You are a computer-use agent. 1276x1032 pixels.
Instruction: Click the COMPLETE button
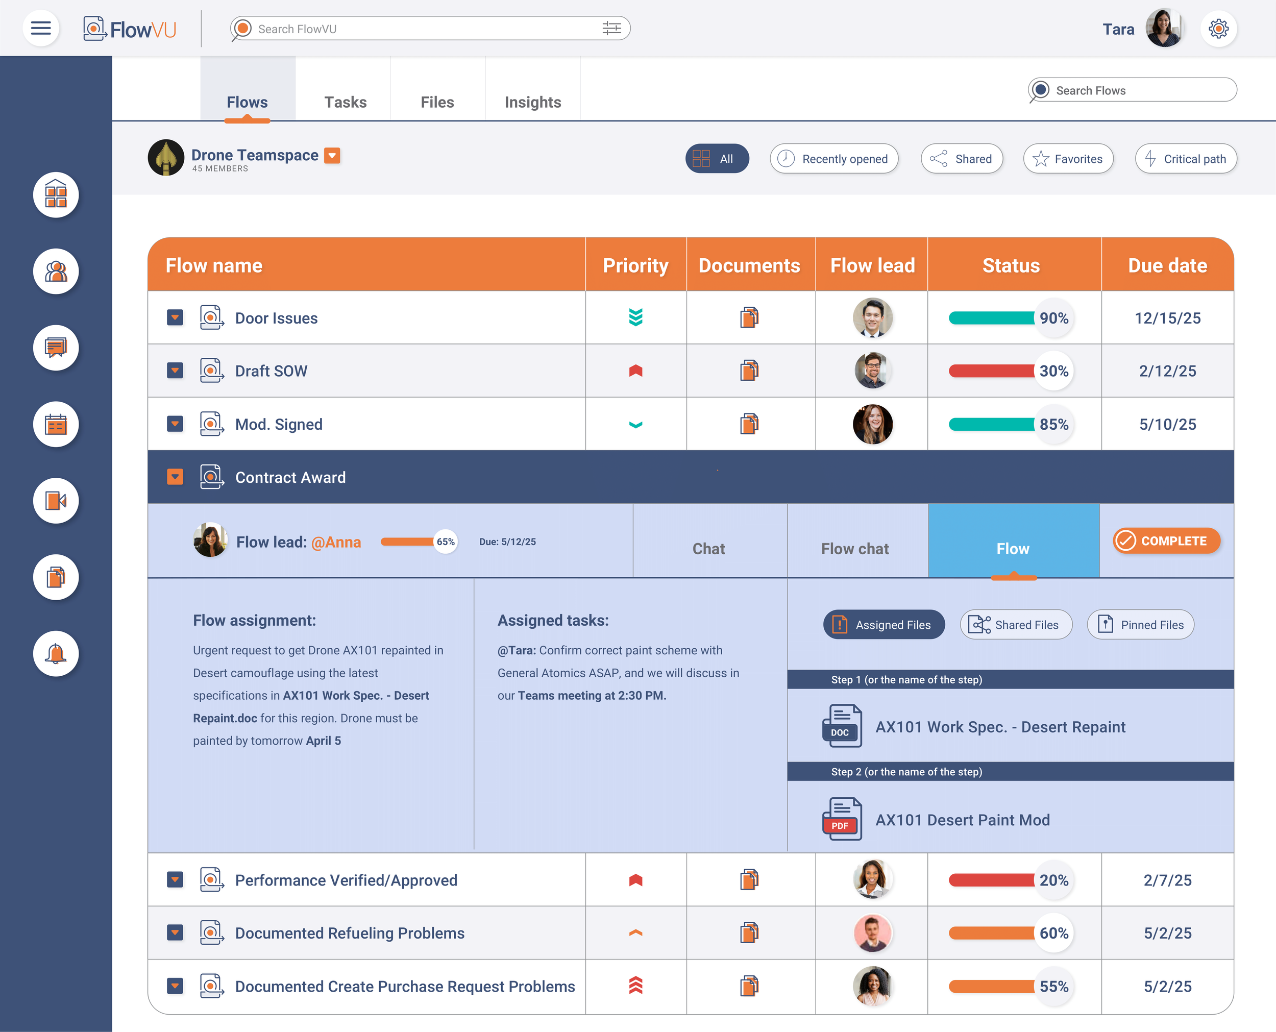(x=1165, y=540)
